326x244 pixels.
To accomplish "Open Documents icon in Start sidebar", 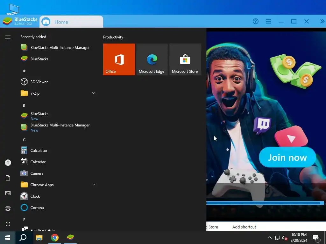I will 8,178.
